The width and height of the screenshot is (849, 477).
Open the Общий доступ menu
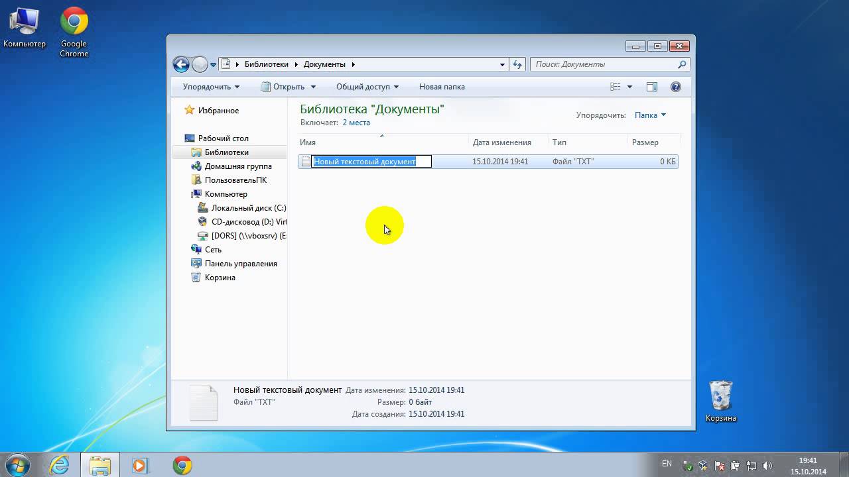[367, 87]
